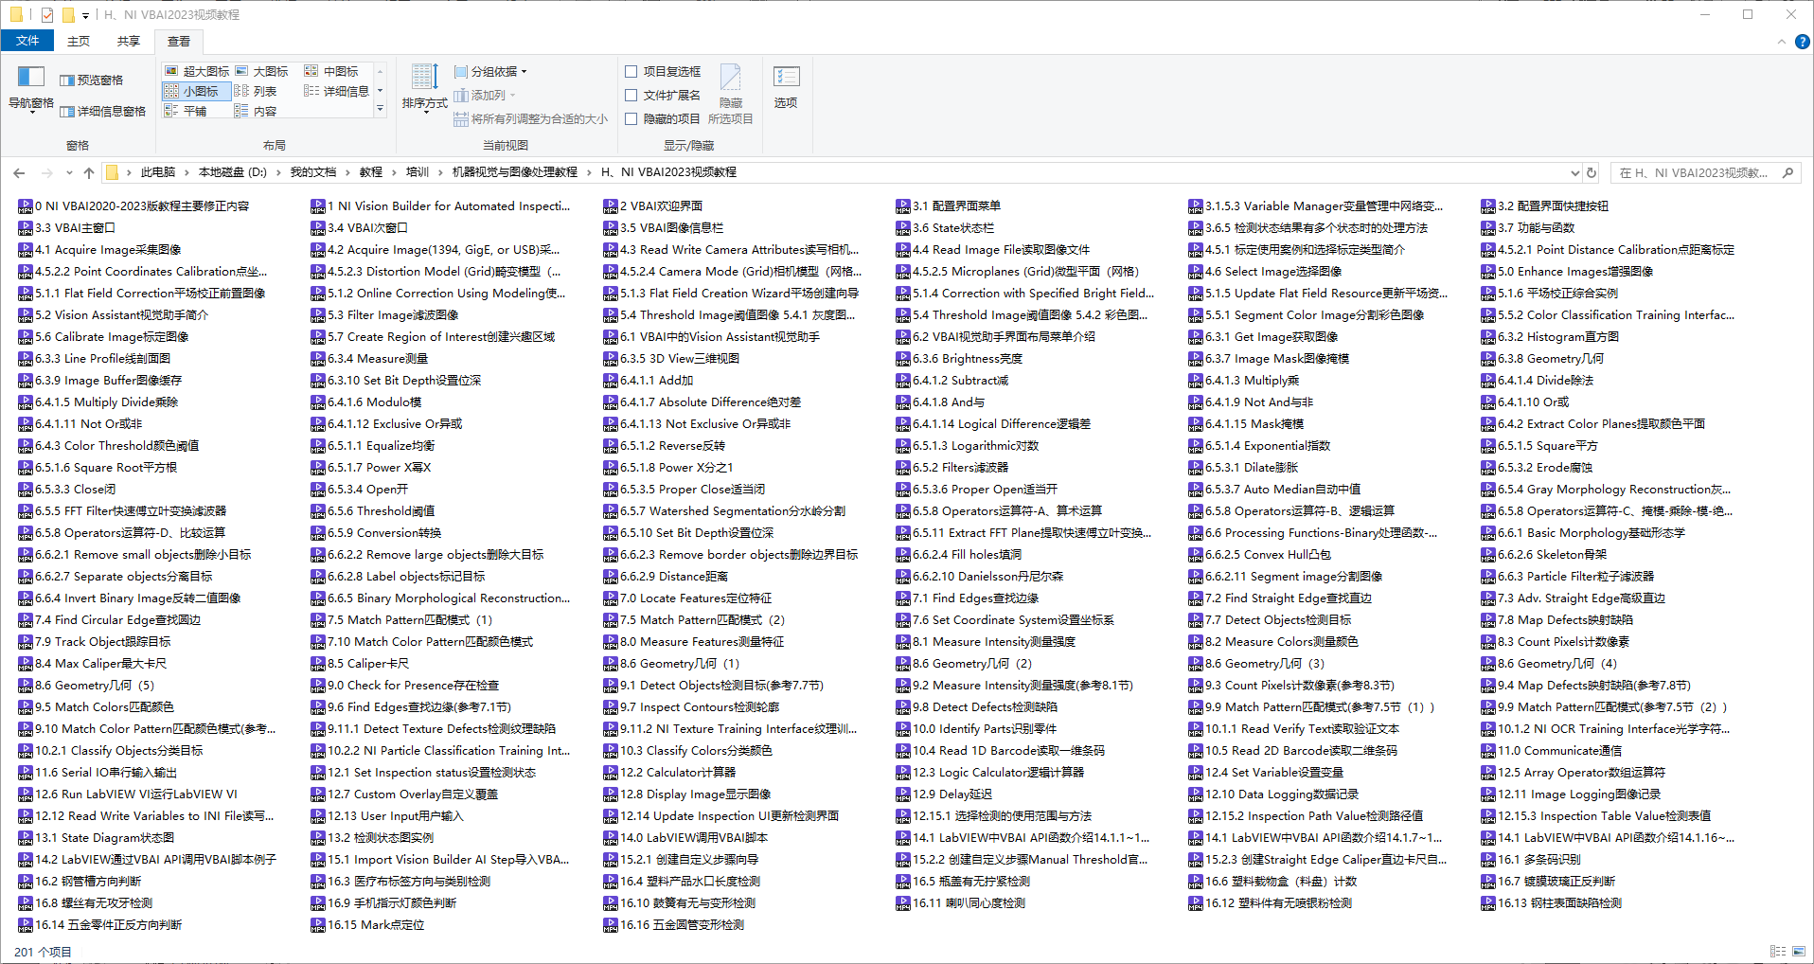Select file 7.1 Find Edges查找边缘
This screenshot has height=964, width=1814.
click(968, 598)
